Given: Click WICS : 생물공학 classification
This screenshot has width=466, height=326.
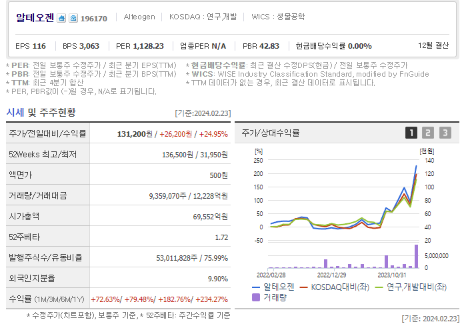Looking at the screenshot, I should pyautogui.click(x=278, y=17).
